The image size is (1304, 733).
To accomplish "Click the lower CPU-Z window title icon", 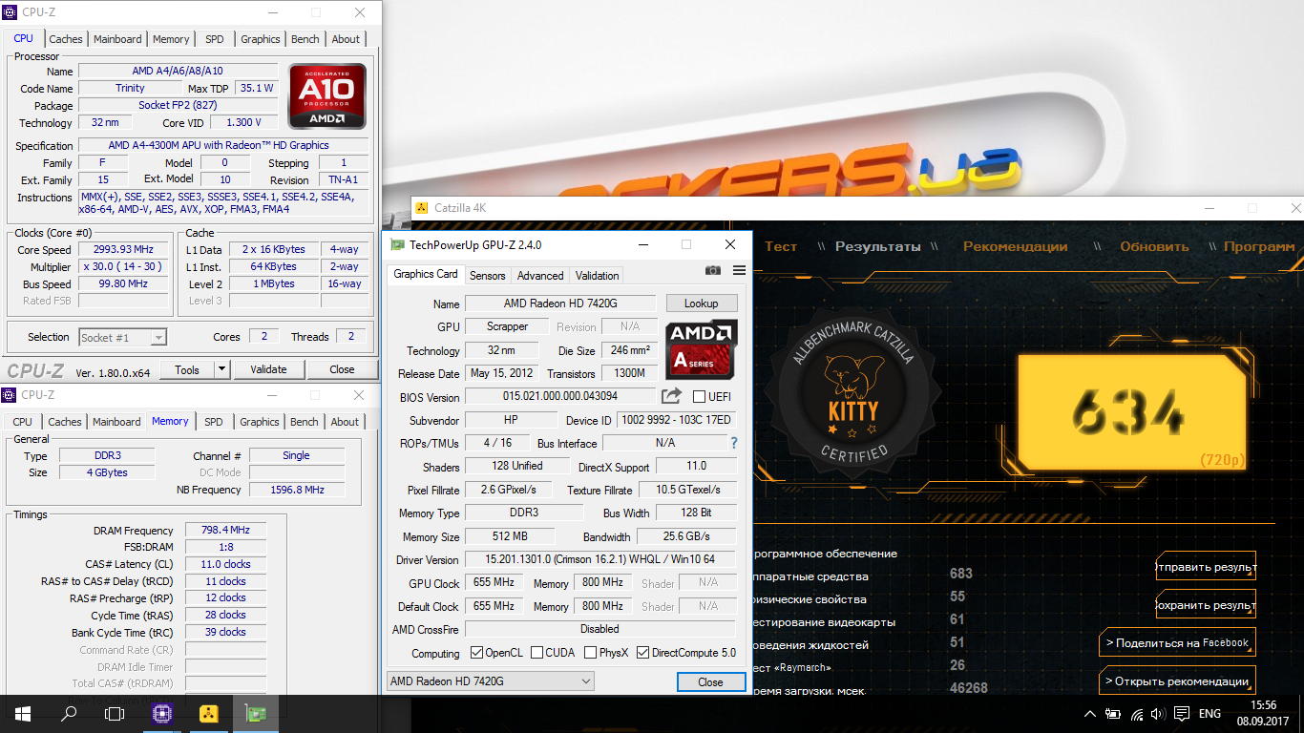I will [11, 394].
